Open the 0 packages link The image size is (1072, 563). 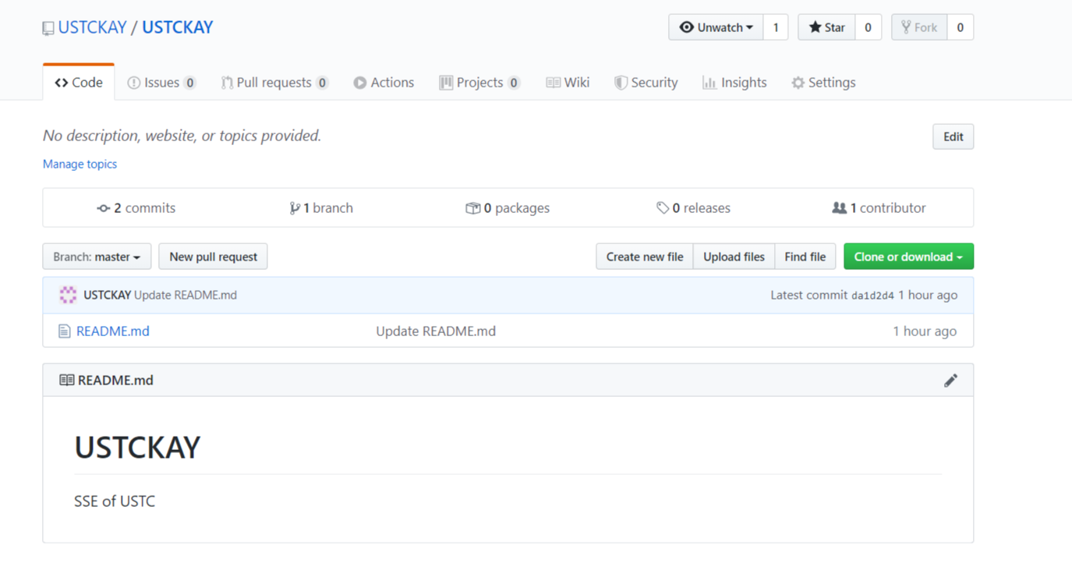coord(508,208)
